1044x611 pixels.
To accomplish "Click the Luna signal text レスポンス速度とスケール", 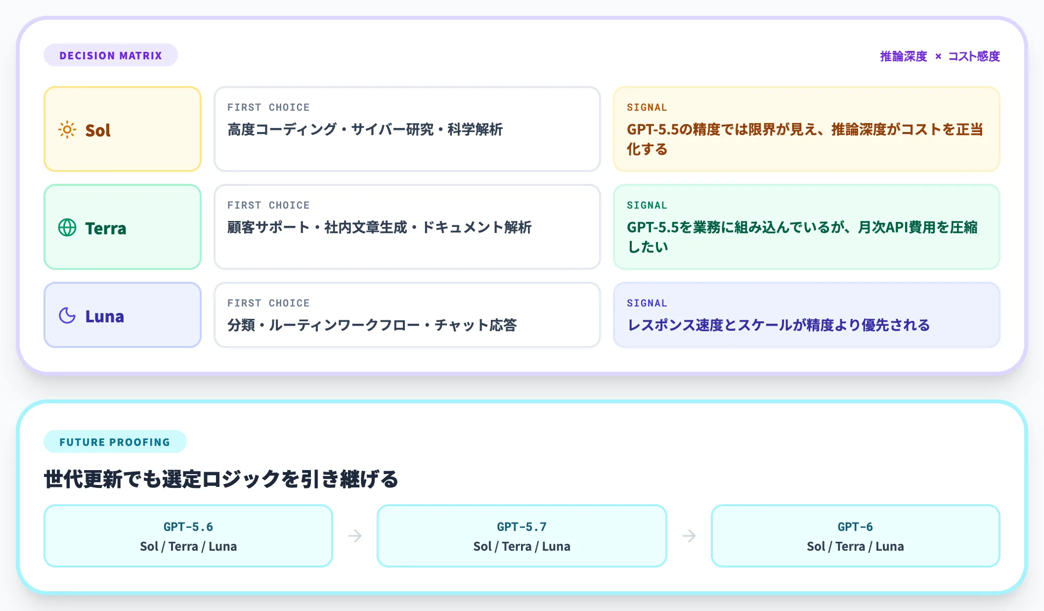I will (x=779, y=325).
